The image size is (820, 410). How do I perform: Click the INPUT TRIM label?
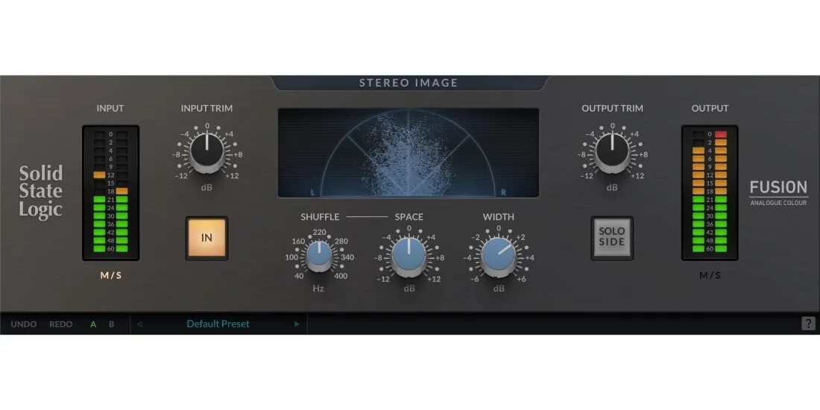(x=206, y=108)
